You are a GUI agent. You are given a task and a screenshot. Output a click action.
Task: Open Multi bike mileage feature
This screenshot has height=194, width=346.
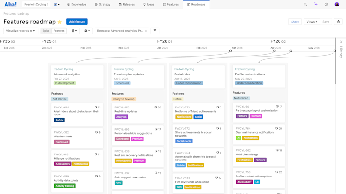tap(259, 156)
